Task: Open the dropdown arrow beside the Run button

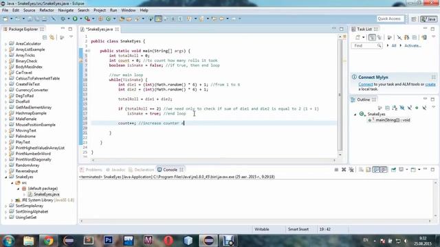Action: click(81, 19)
